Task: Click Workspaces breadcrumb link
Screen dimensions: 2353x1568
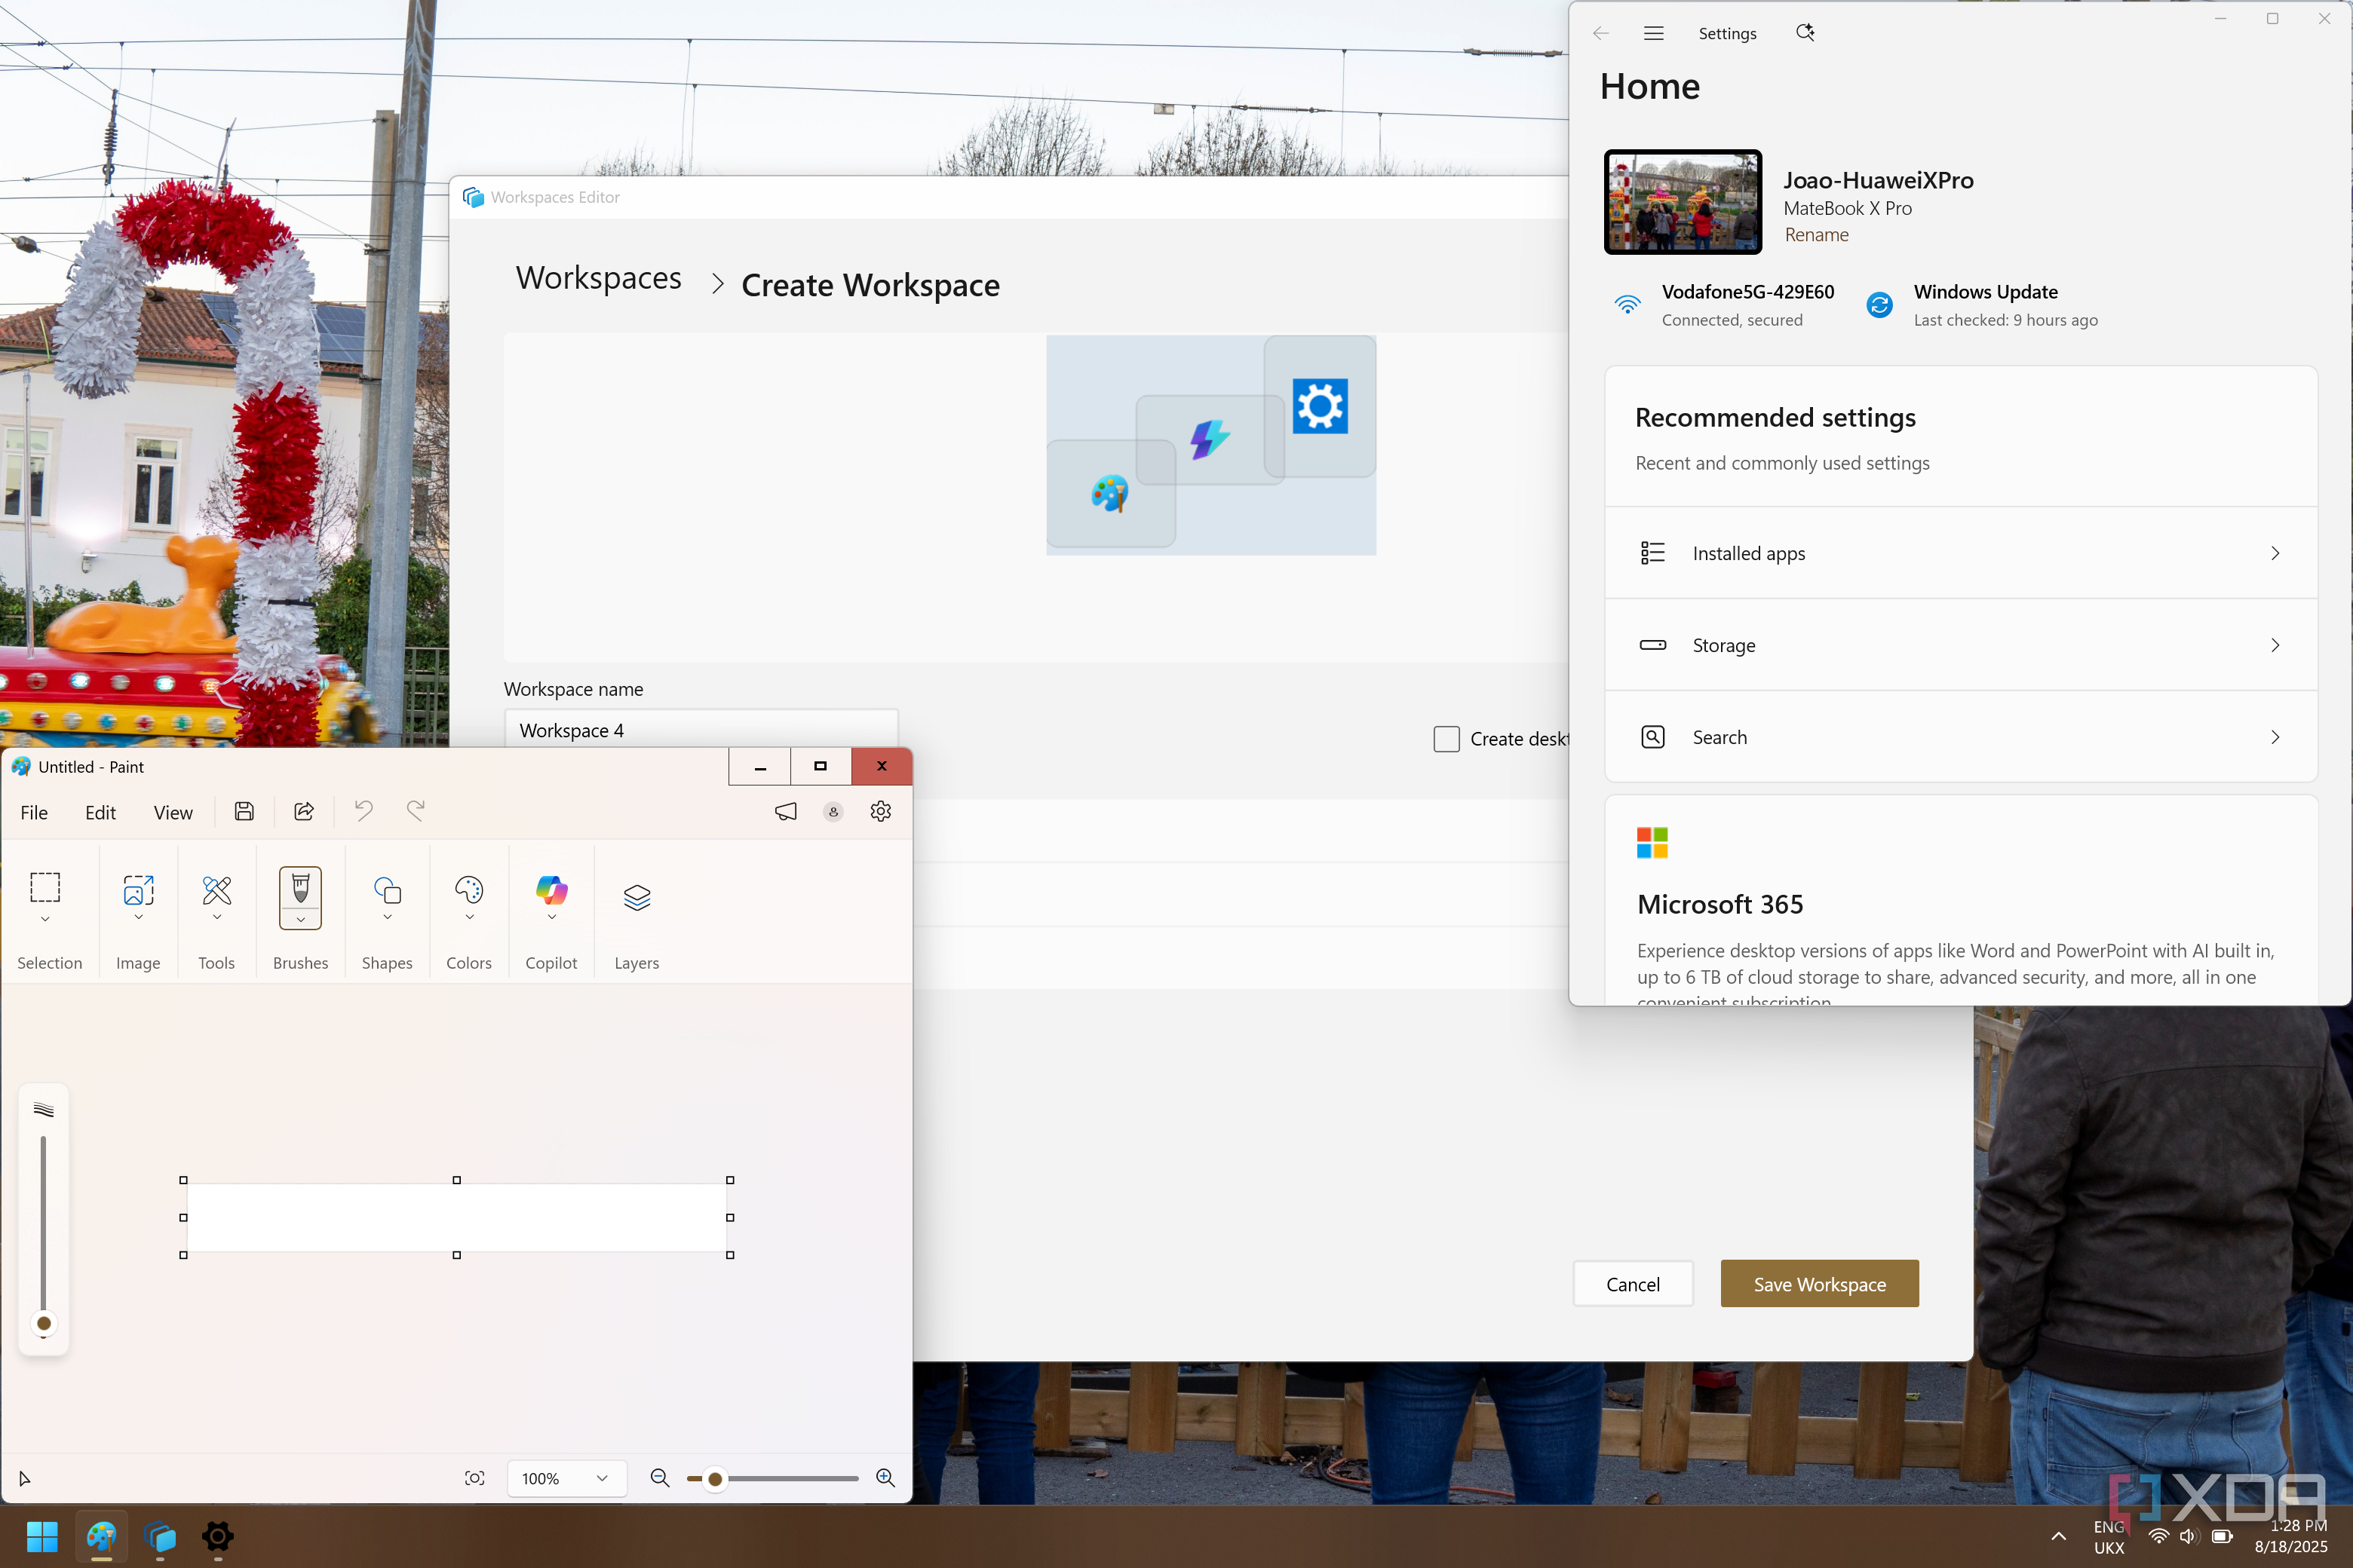Action: pyautogui.click(x=598, y=278)
